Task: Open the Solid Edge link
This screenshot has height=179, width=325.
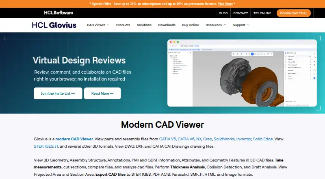Action: (x=262, y=139)
